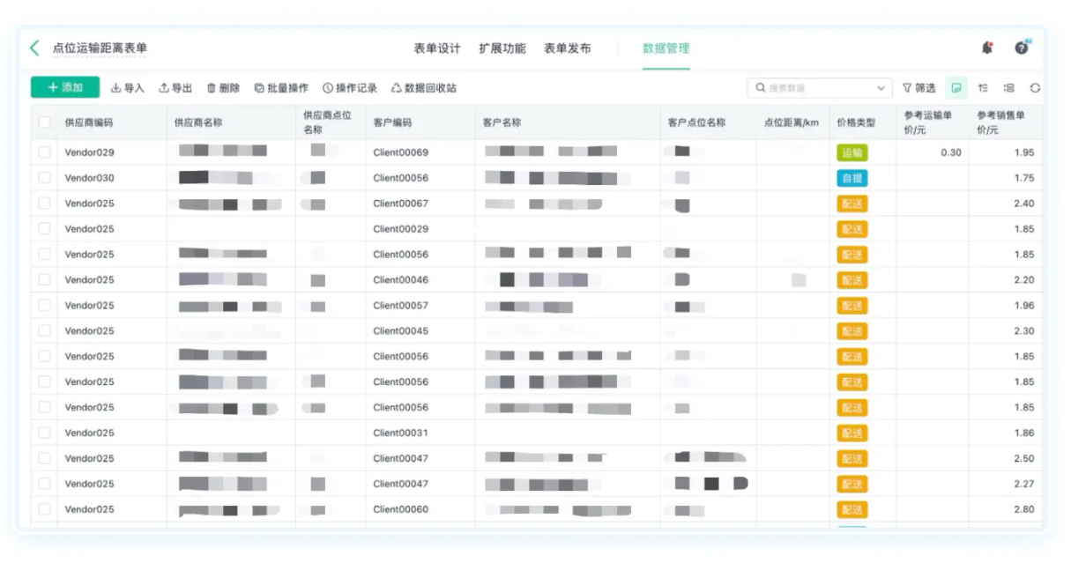Click the green back arrow icon
Viewport: 1071px width, 563px height.
(35, 48)
